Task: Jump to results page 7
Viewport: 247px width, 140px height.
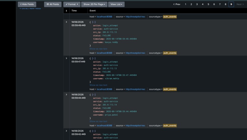Action: (220, 4)
